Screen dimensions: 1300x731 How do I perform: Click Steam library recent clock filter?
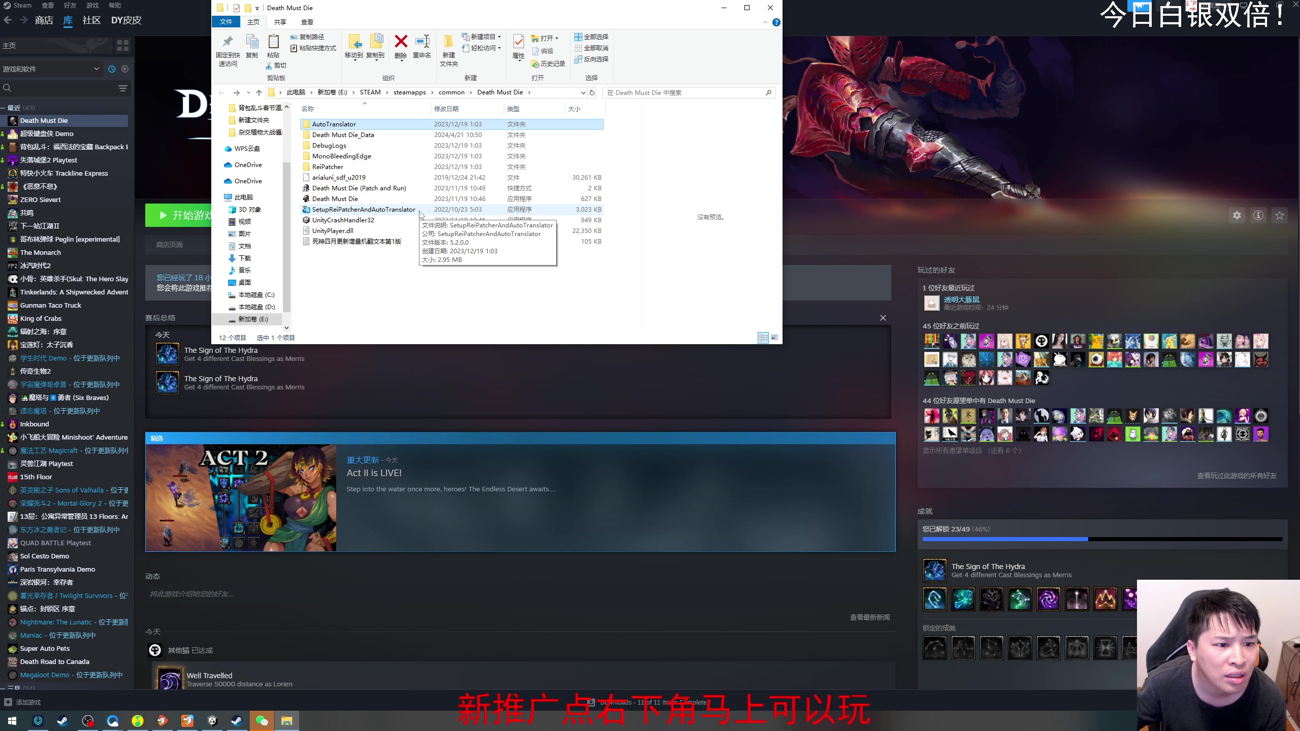tap(112, 69)
